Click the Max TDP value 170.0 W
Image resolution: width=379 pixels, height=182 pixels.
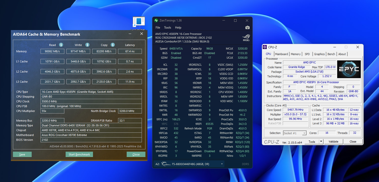[x=331, y=67]
